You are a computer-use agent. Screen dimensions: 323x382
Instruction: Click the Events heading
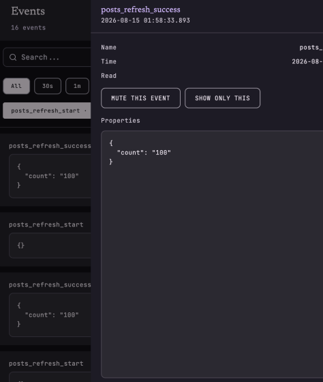coord(28,11)
